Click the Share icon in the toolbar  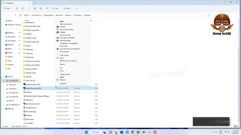click(x=41, y=8)
